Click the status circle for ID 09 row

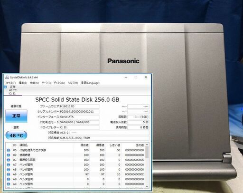tap(9, 155)
